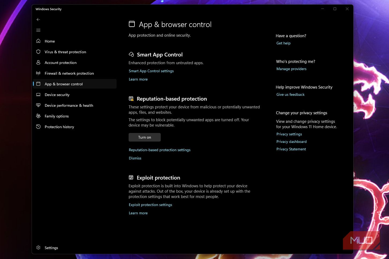The image size is (389, 259).
Task: Click the App & browser control sidebar icon
Action: point(38,84)
